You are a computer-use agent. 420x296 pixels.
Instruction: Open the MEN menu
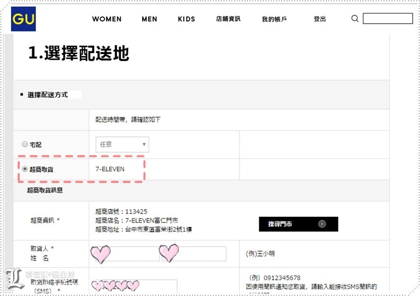coord(149,19)
